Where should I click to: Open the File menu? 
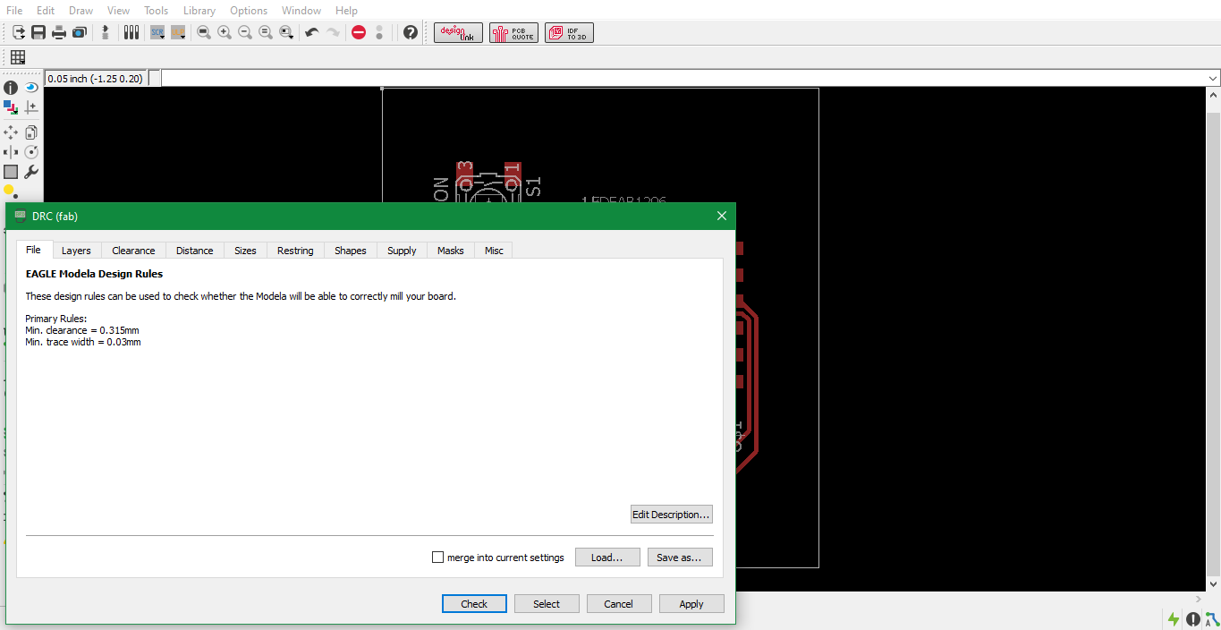click(14, 11)
